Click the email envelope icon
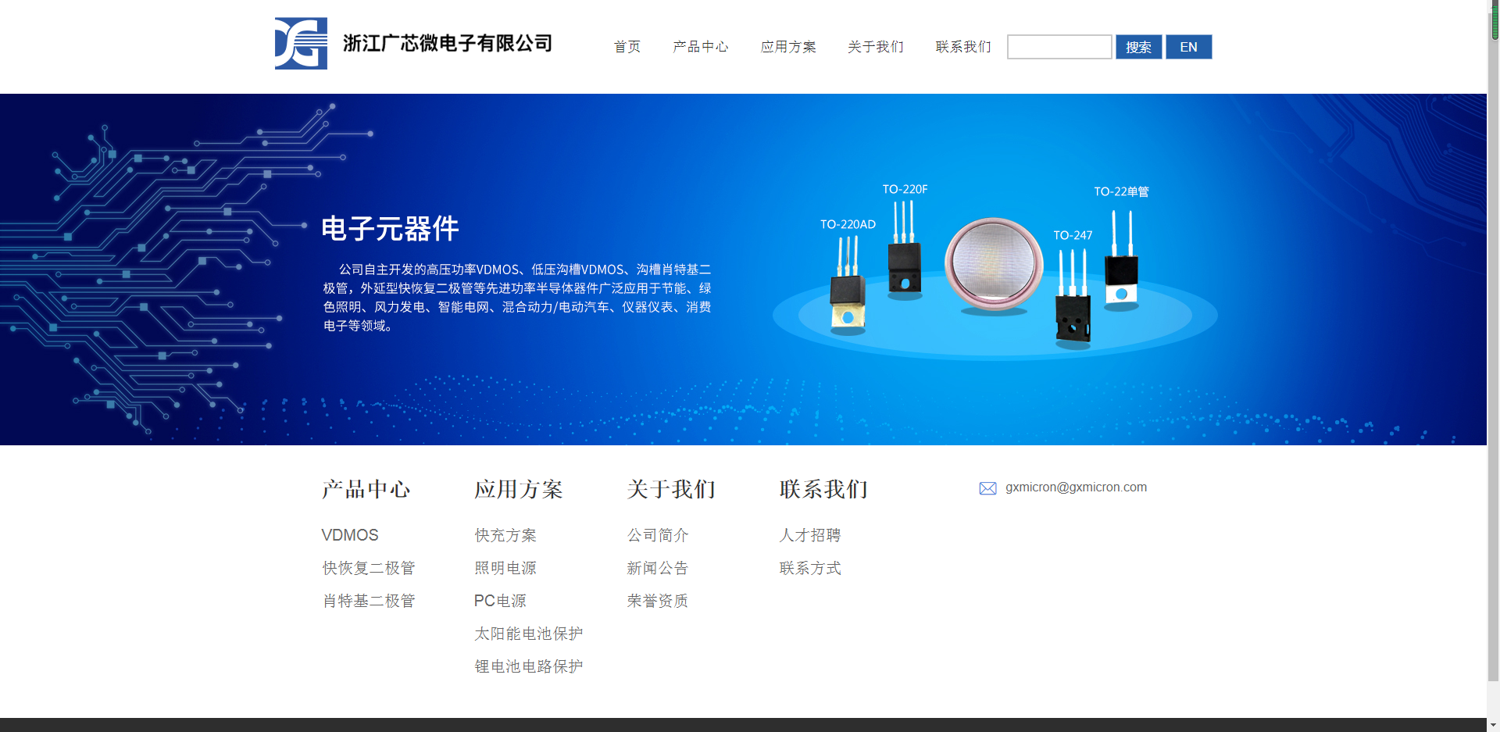 [987, 488]
